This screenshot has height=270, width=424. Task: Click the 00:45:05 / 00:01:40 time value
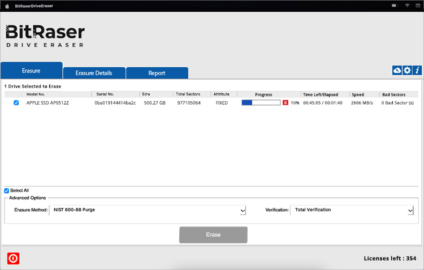(x=323, y=103)
